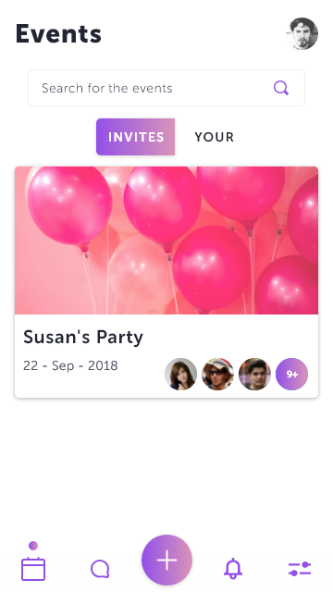Click the magnifying glass search icon
Image resolution: width=333 pixels, height=592 pixels.
point(281,88)
